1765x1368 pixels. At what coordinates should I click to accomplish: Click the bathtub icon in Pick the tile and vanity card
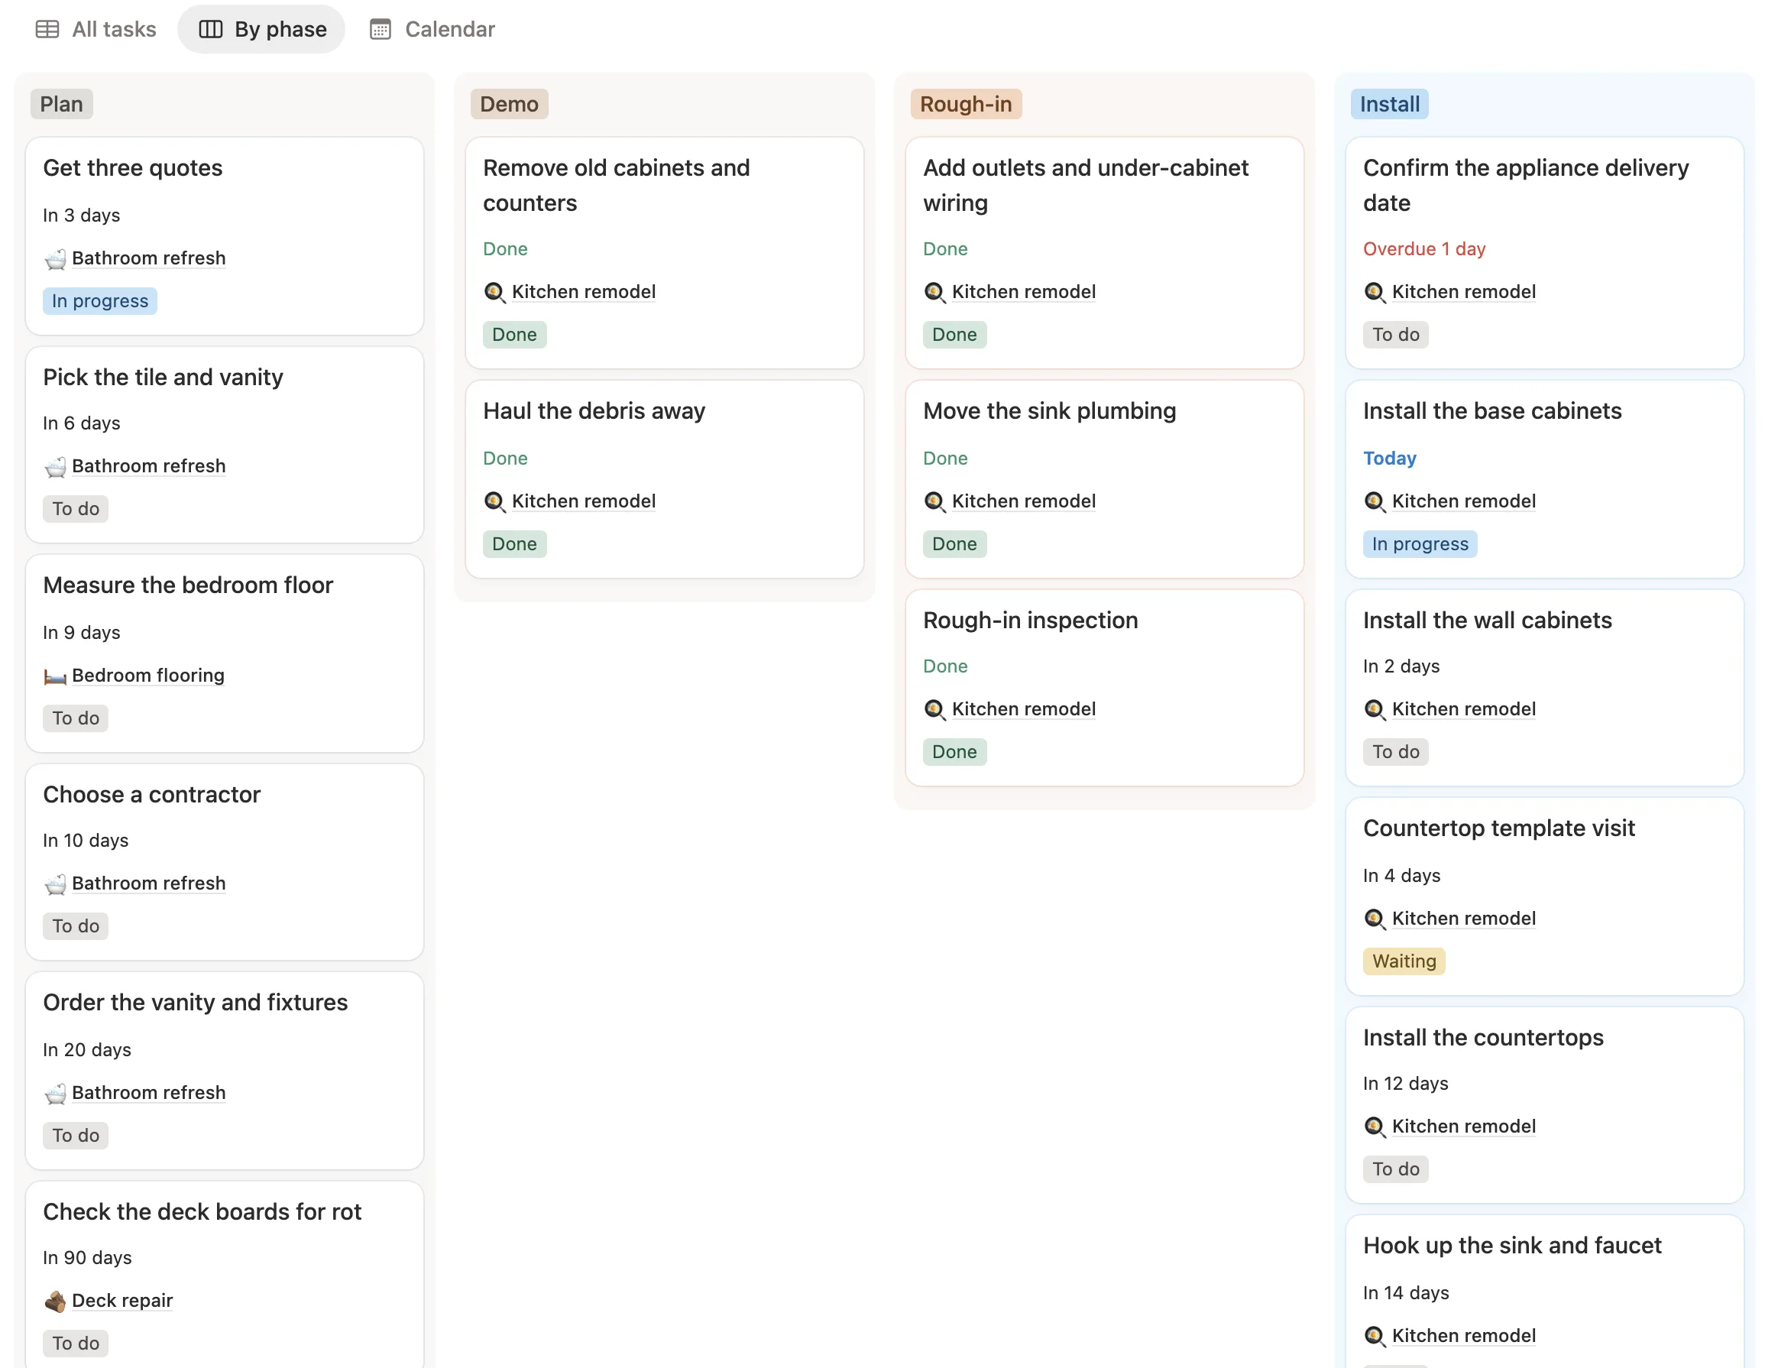[x=55, y=466]
